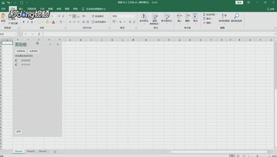Click the Paste clipboard icon in ribbon
This screenshot has height=157, width=277.
pos(3,16)
